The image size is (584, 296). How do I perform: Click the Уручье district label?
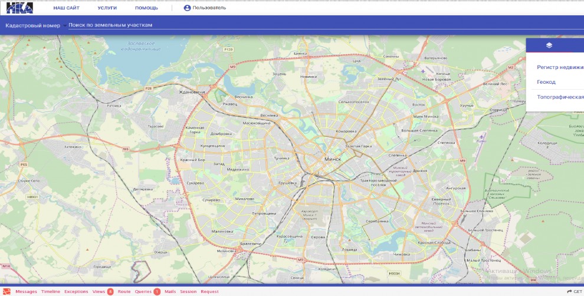coord(467,106)
